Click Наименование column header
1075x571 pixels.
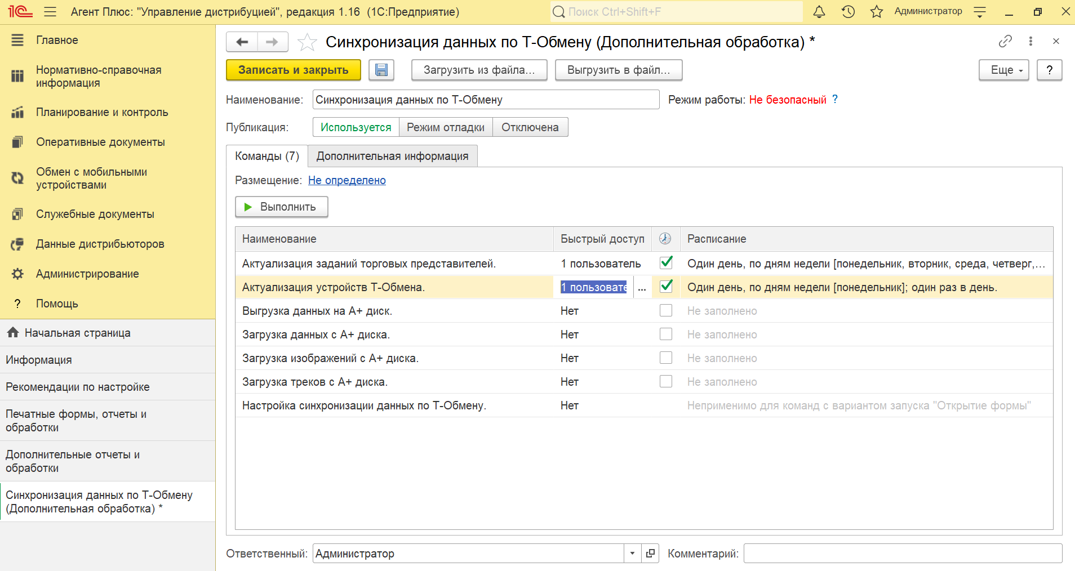pyautogui.click(x=394, y=239)
